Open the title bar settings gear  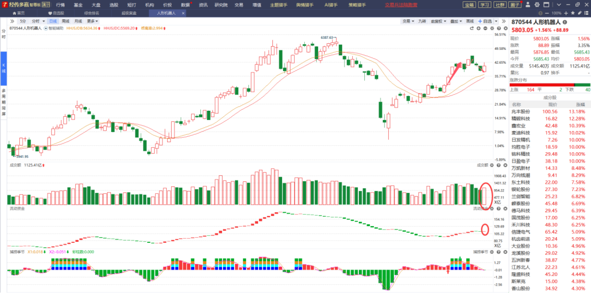(x=537, y=5)
